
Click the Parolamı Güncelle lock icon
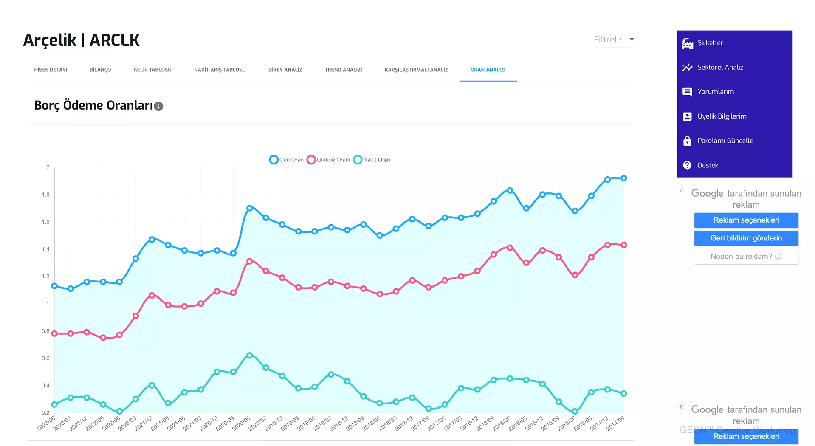pyautogui.click(x=687, y=141)
